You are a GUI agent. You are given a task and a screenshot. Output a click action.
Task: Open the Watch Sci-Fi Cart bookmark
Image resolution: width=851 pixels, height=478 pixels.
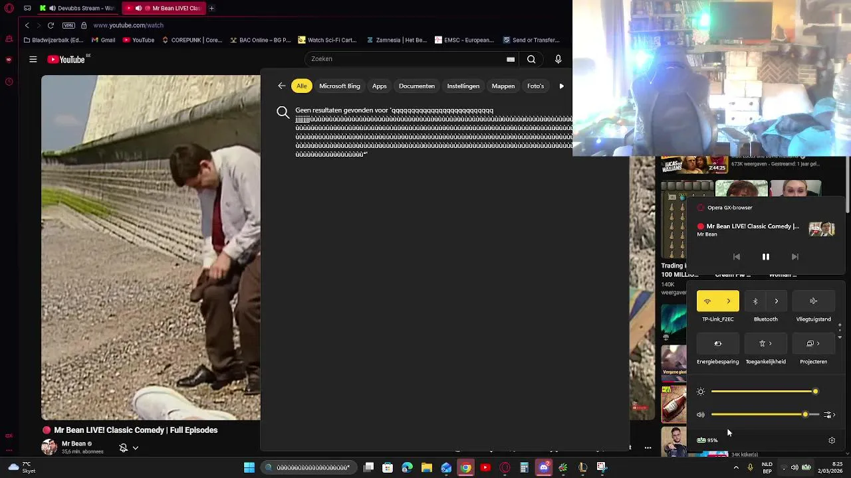pos(328,40)
